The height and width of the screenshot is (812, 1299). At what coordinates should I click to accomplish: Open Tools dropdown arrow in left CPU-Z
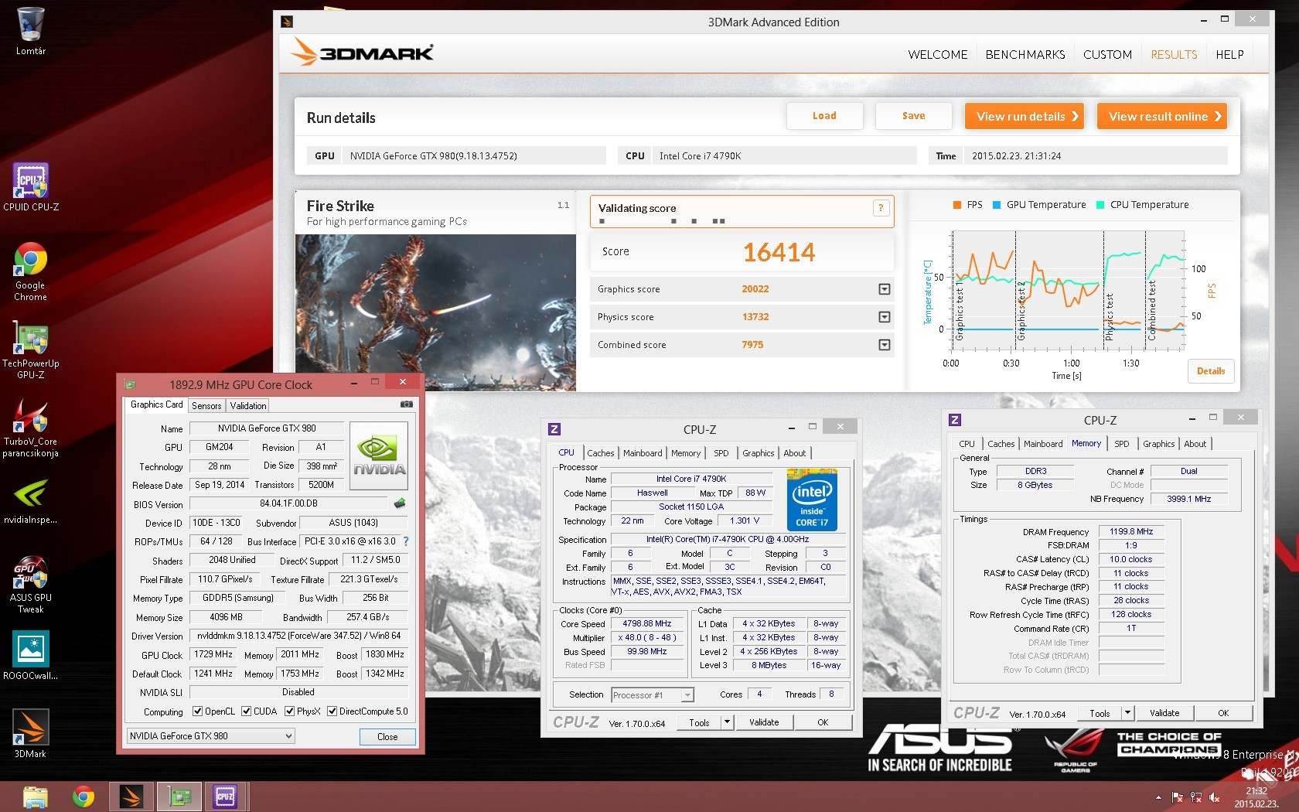pyautogui.click(x=727, y=722)
